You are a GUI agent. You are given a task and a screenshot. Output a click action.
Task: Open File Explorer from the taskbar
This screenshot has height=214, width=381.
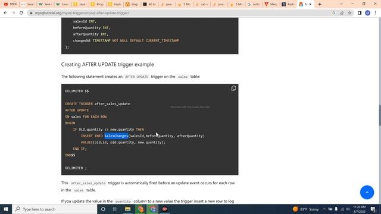tap(127, 209)
